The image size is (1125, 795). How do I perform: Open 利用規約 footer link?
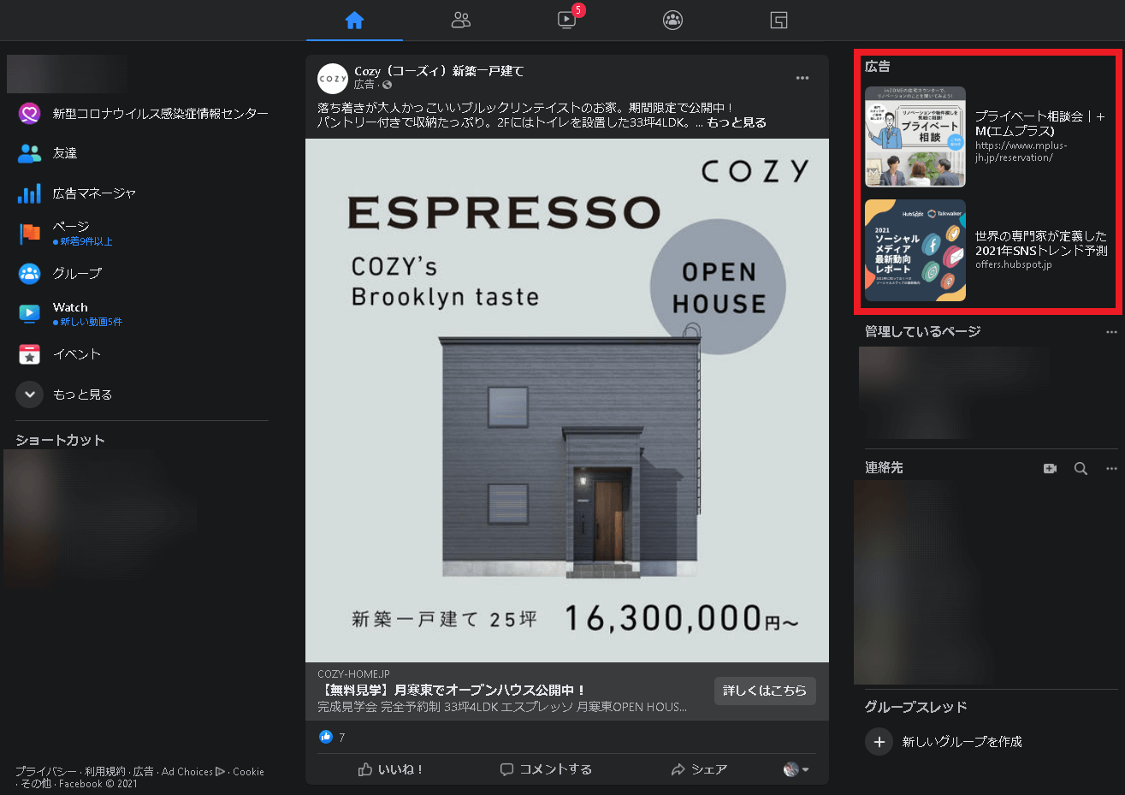coord(104,771)
